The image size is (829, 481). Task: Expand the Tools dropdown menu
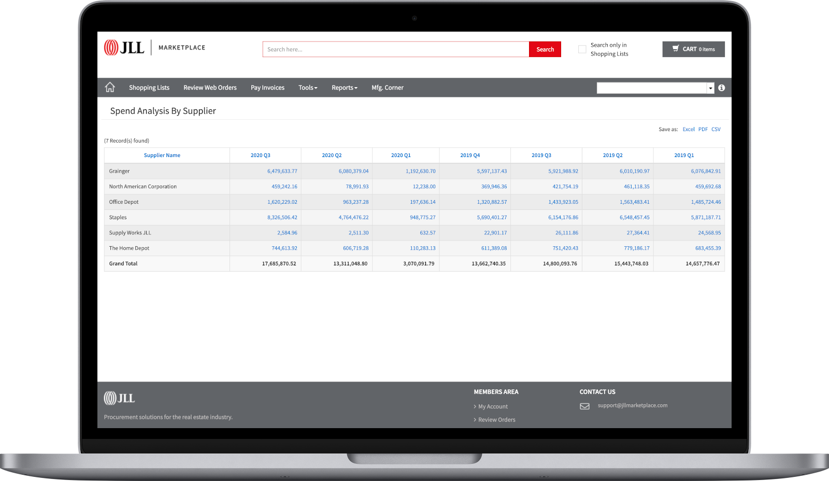tap(308, 88)
